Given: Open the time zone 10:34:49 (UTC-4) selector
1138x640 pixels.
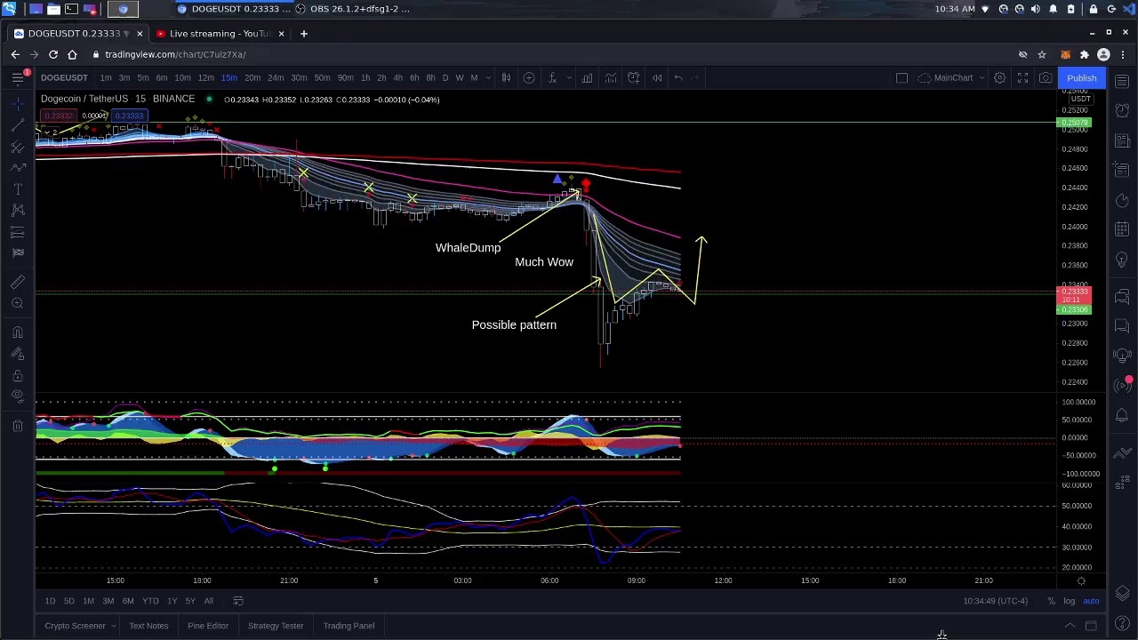Looking at the screenshot, I should [995, 601].
